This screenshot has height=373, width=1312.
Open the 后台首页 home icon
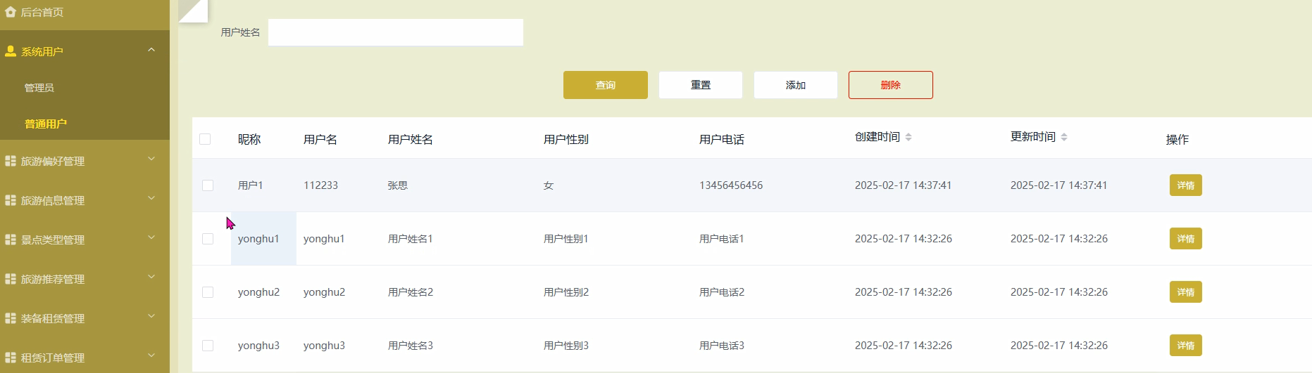click(x=10, y=12)
